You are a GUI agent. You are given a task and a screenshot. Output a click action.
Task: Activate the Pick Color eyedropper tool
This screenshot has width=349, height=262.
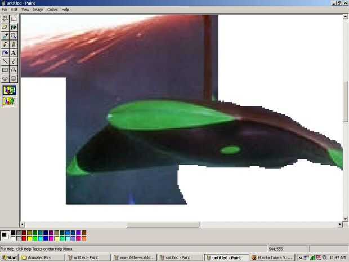click(5, 35)
